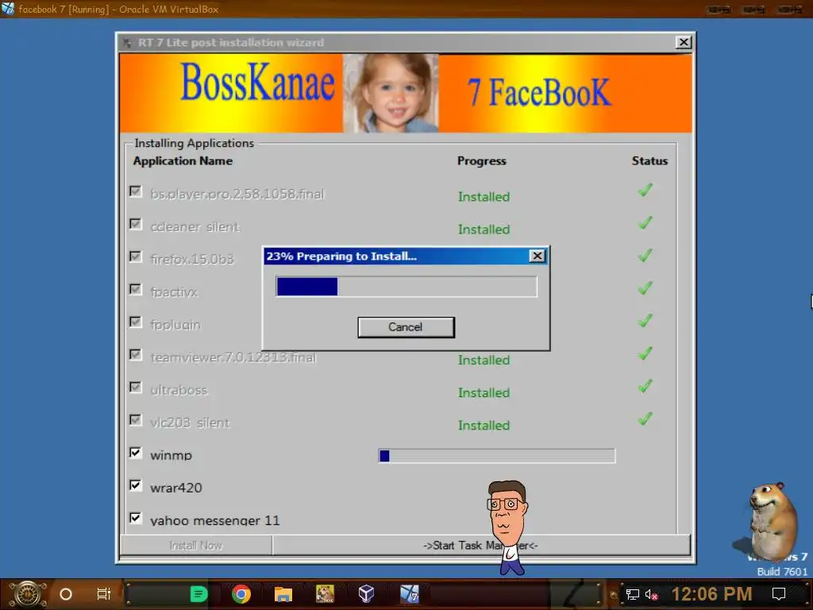The image size is (813, 610).
Task: Close the Preparing to Install dialog
Action: pos(538,256)
